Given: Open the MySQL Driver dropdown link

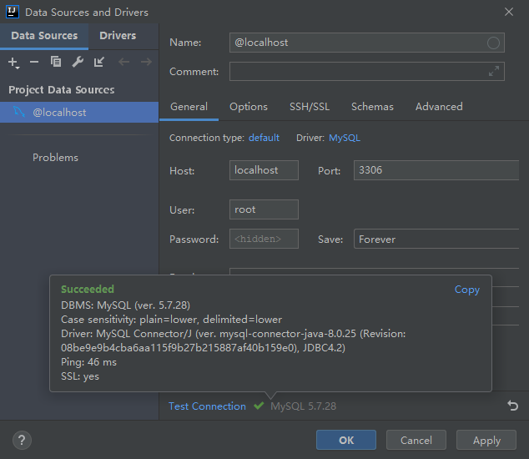Looking at the screenshot, I should (345, 138).
